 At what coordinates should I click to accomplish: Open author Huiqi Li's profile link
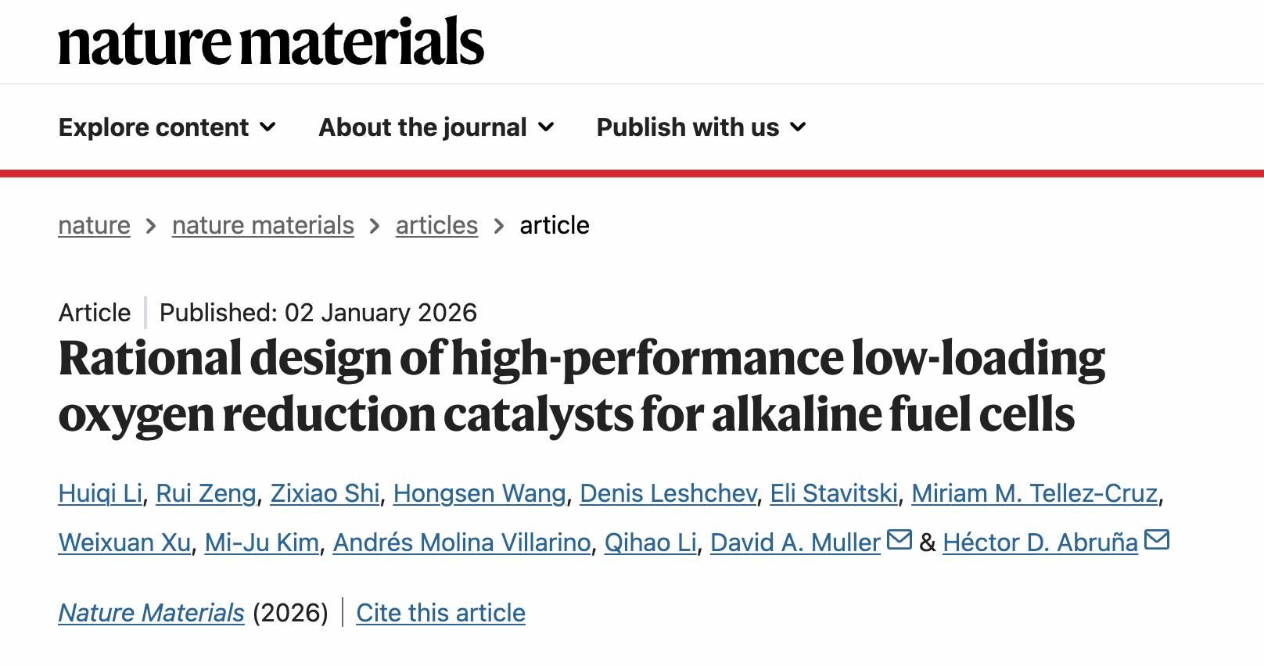pyautogui.click(x=100, y=494)
